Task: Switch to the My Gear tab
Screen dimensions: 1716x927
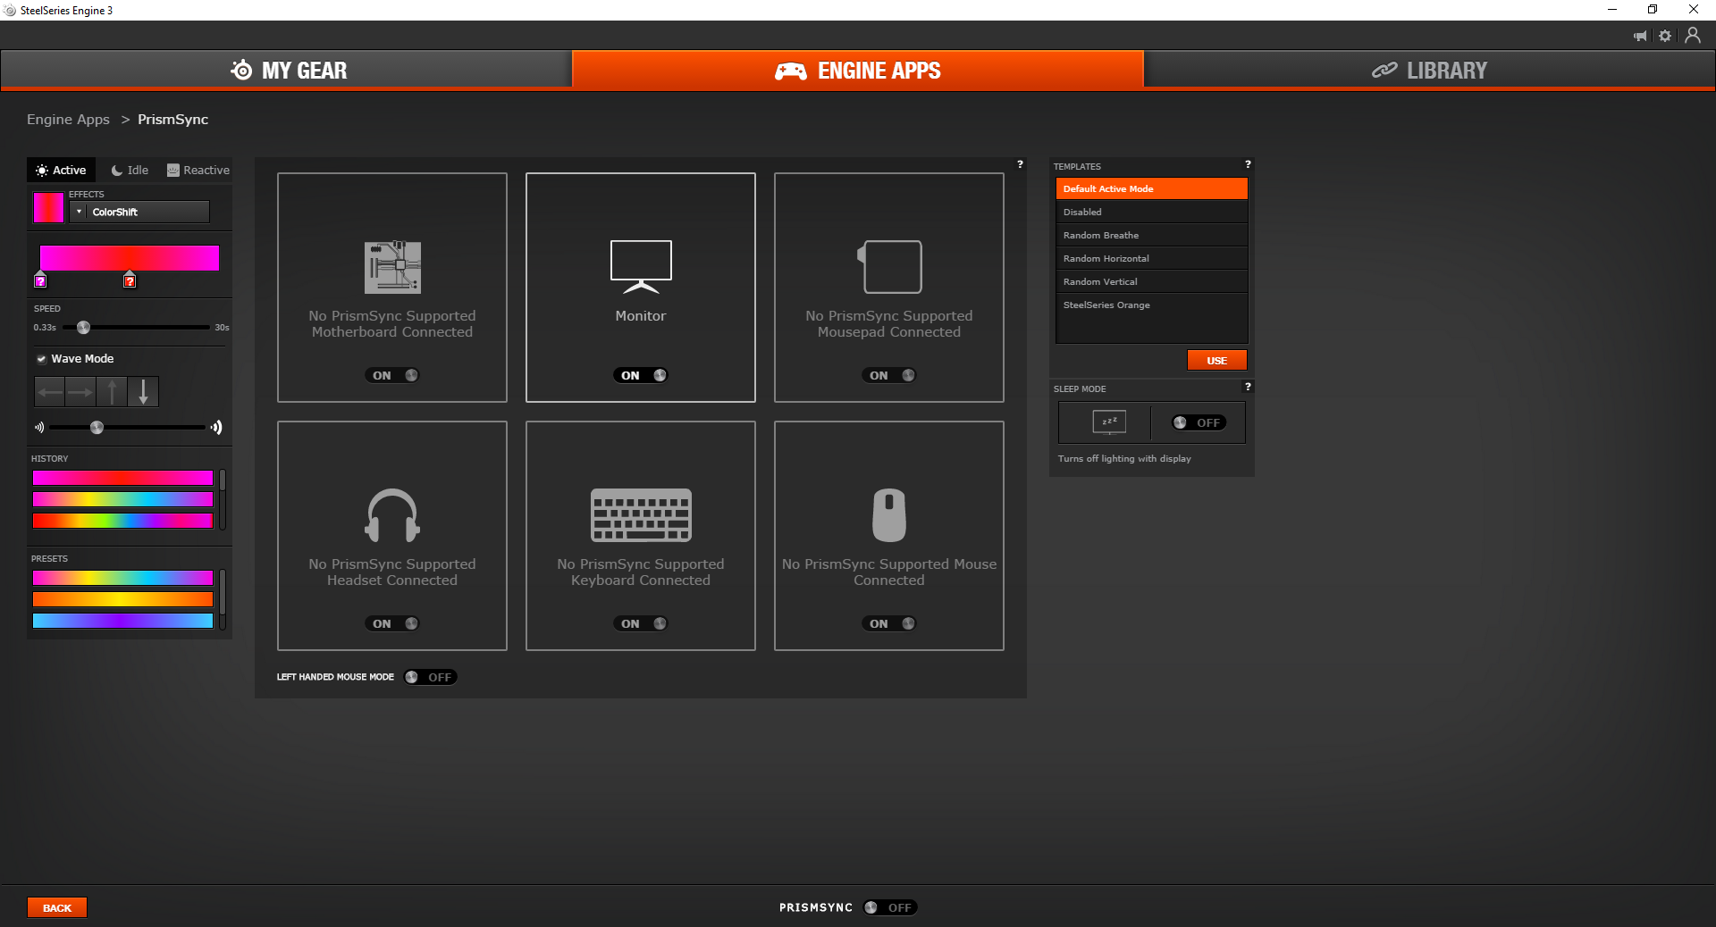Action: (287, 70)
